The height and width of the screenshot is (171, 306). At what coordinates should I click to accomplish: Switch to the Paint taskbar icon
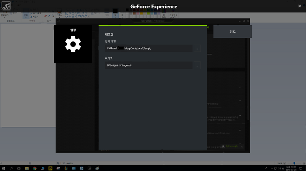97,168
